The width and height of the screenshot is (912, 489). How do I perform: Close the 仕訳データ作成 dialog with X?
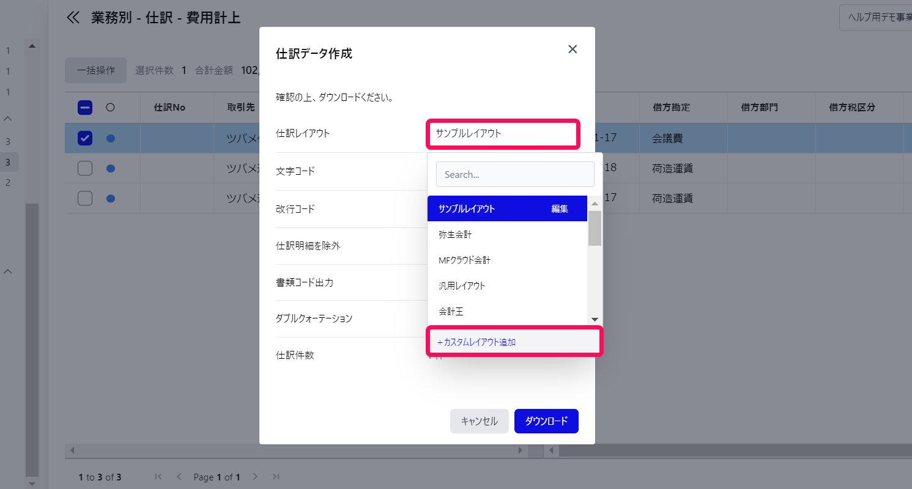573,50
